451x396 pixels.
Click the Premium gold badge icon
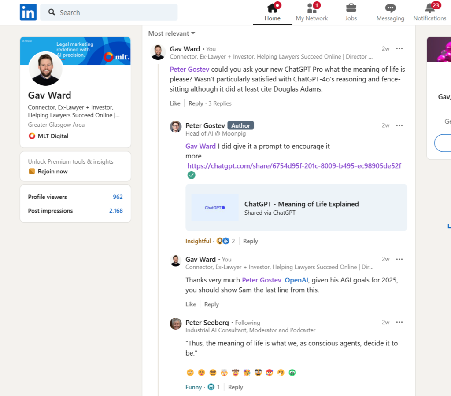click(32, 172)
